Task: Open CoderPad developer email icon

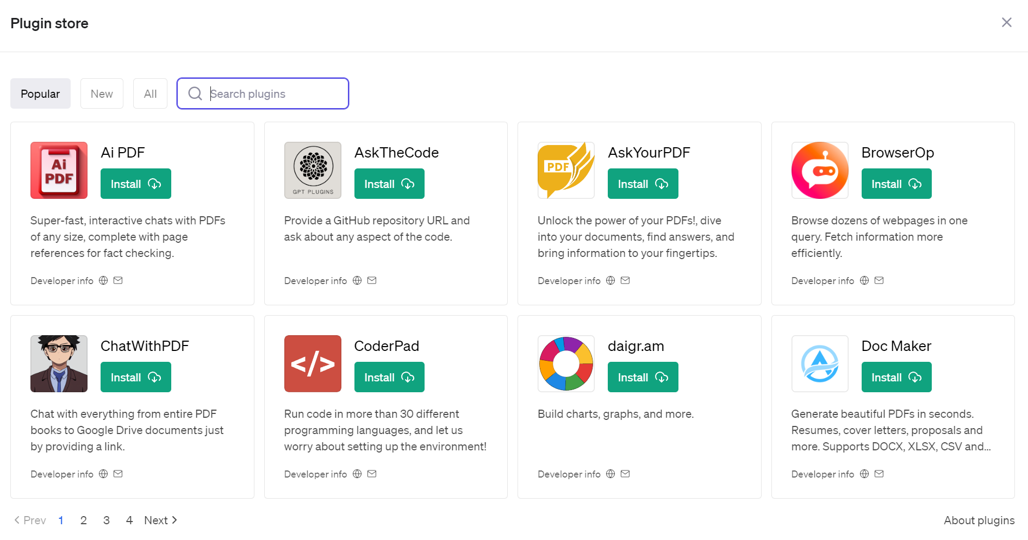Action: pyautogui.click(x=372, y=474)
